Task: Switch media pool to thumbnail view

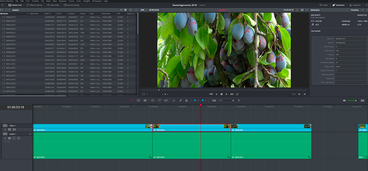Action: point(121,10)
